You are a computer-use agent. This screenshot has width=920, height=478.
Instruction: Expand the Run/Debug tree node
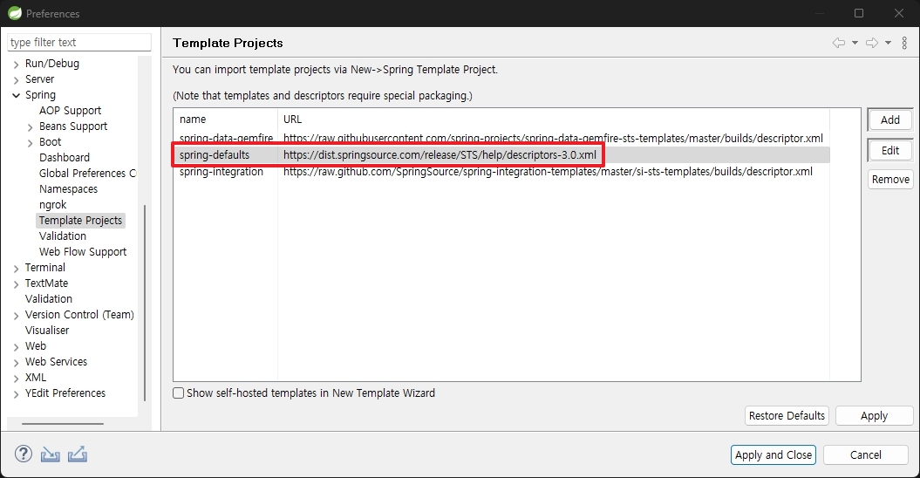pos(17,65)
